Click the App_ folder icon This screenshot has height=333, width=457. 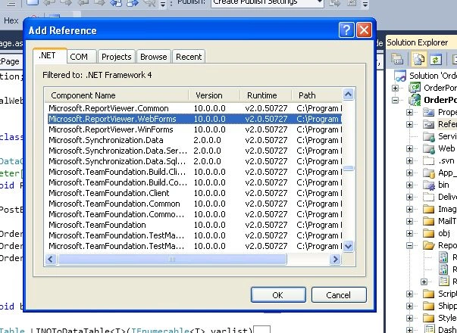(429, 173)
